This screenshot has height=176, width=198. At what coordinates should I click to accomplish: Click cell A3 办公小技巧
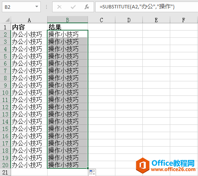[x=29, y=41]
